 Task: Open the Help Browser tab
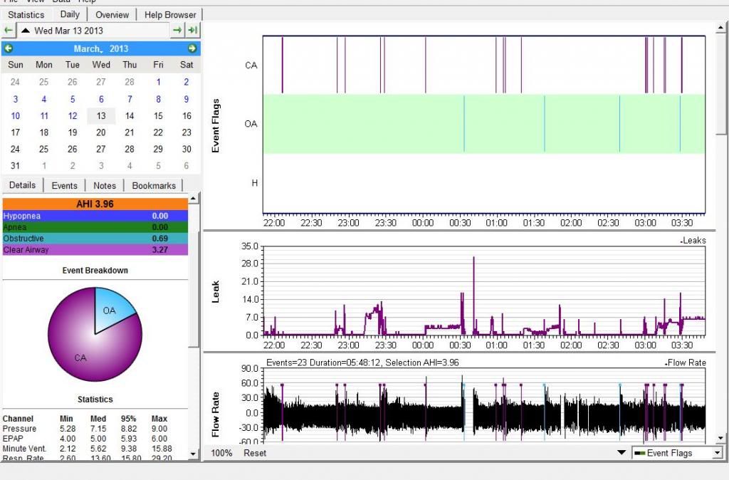coord(170,14)
